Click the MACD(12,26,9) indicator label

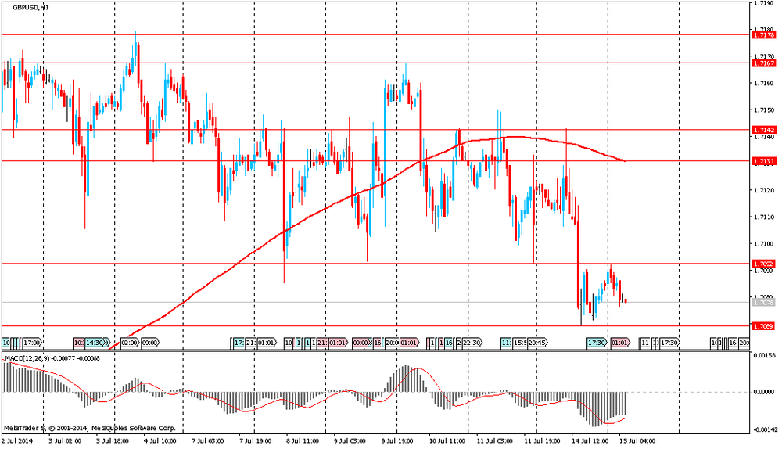[52, 358]
